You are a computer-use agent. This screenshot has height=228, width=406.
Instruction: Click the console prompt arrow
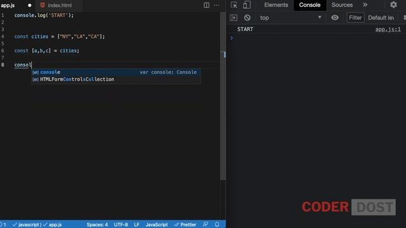(x=232, y=38)
